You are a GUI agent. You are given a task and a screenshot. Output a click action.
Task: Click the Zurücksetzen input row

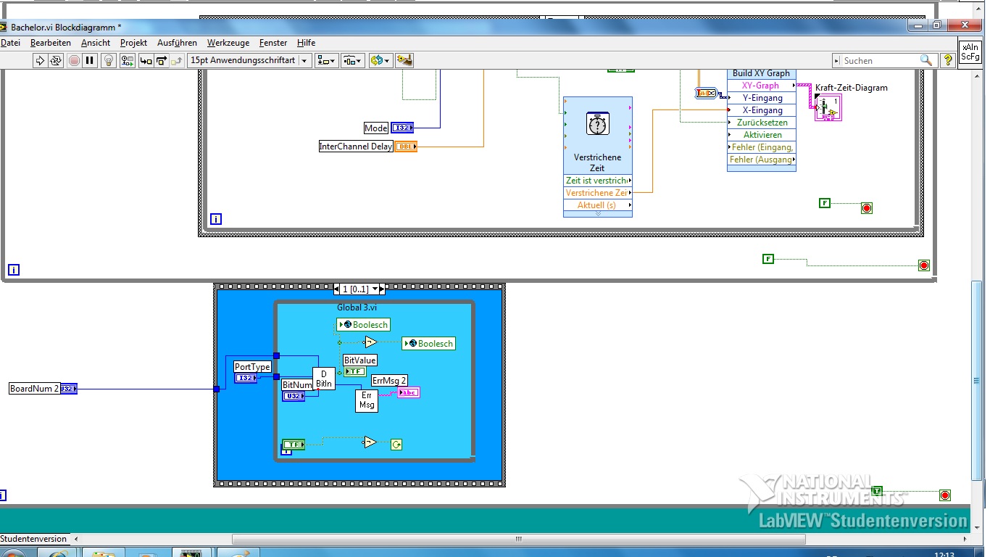pos(761,123)
